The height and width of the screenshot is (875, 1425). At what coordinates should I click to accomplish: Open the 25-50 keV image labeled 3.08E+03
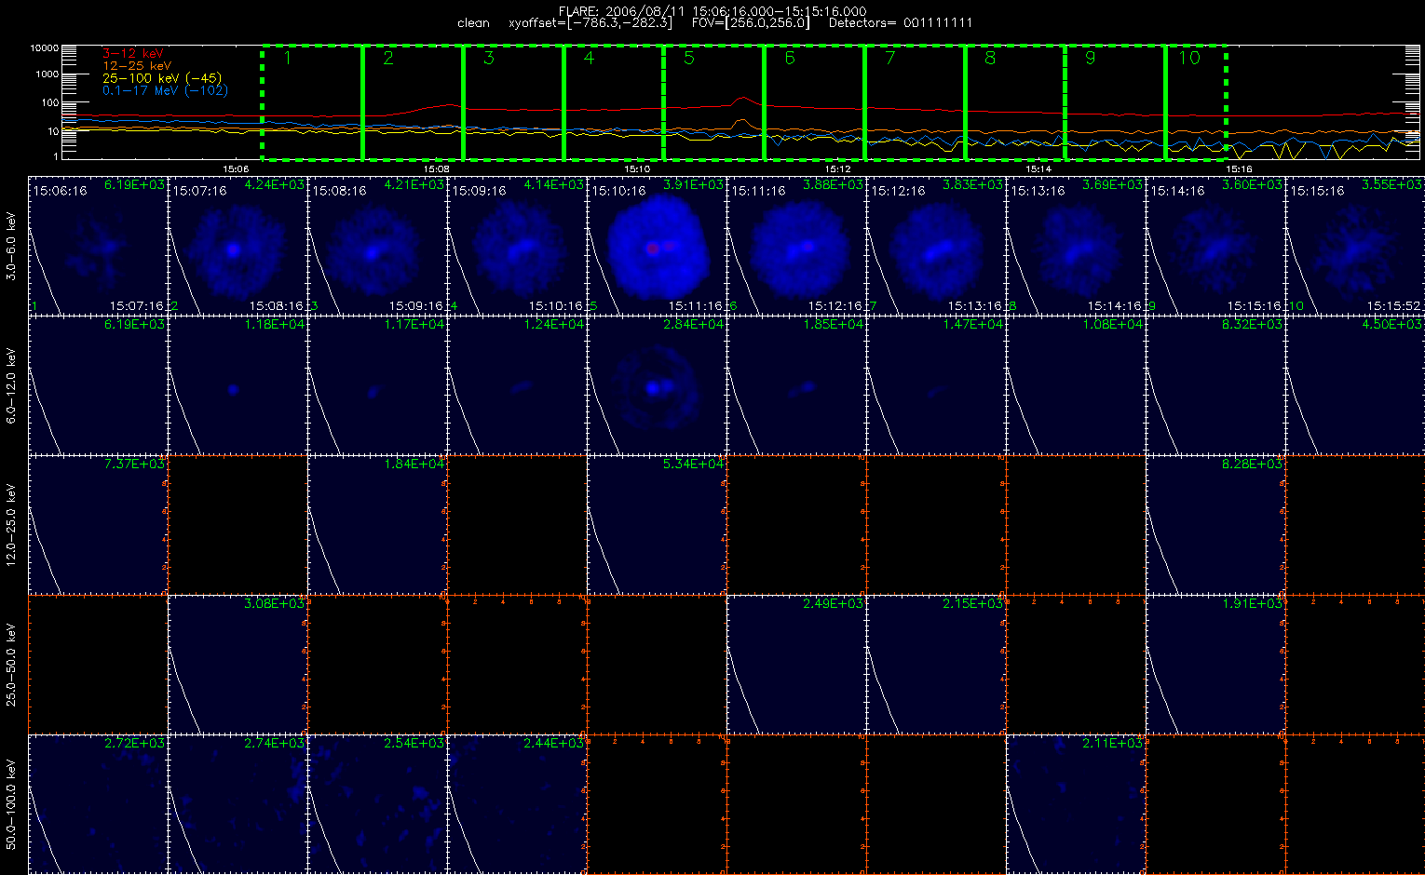coord(237,665)
